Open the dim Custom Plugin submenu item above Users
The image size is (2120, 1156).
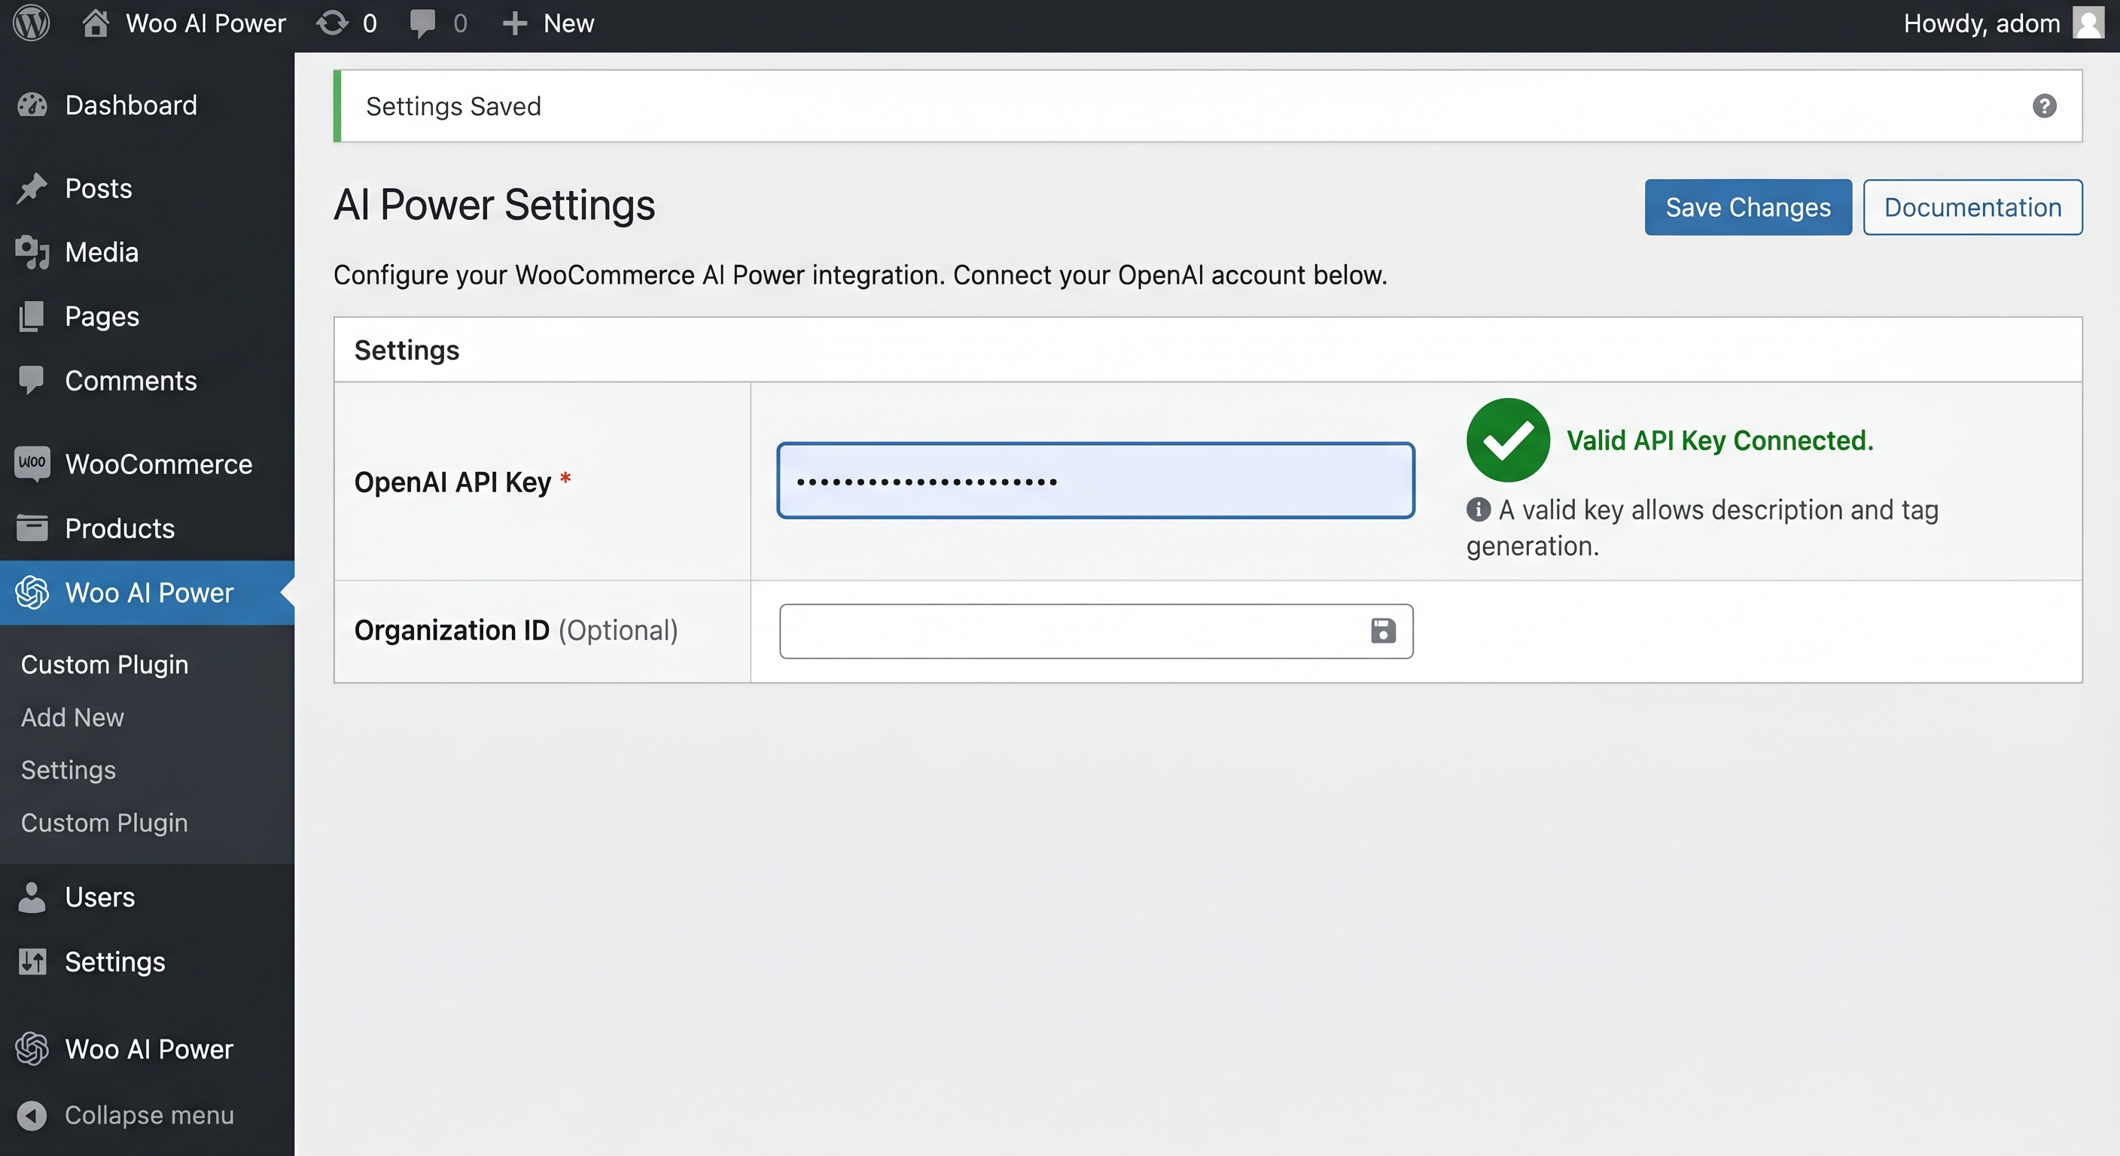(x=105, y=823)
